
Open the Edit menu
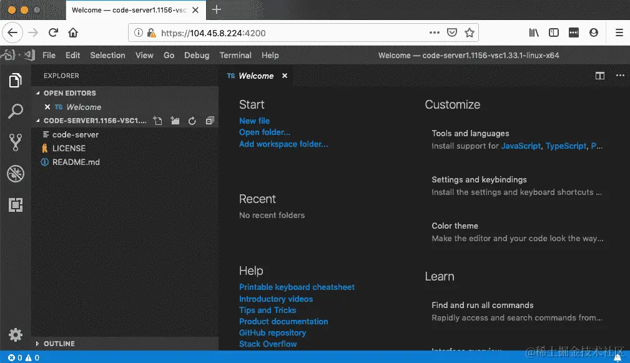coord(72,55)
